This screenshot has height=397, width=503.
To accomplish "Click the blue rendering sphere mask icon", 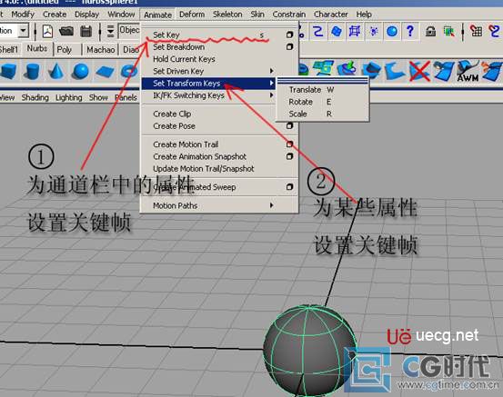I will coord(392,32).
